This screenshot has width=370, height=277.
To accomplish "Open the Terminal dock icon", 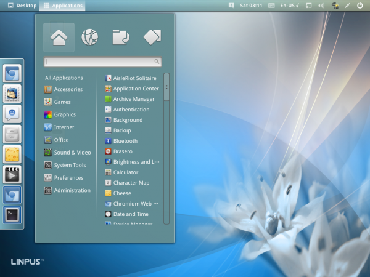I will pyautogui.click(x=12, y=215).
